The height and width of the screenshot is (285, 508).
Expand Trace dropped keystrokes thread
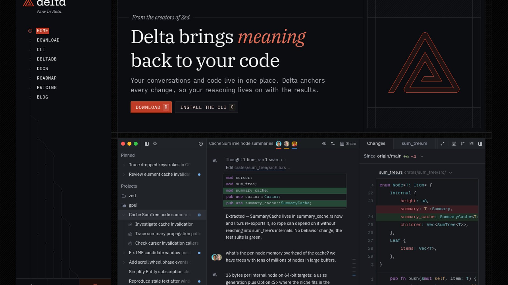(x=124, y=165)
